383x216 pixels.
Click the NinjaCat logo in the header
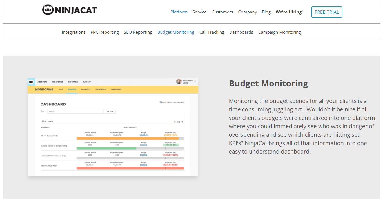coord(70,10)
